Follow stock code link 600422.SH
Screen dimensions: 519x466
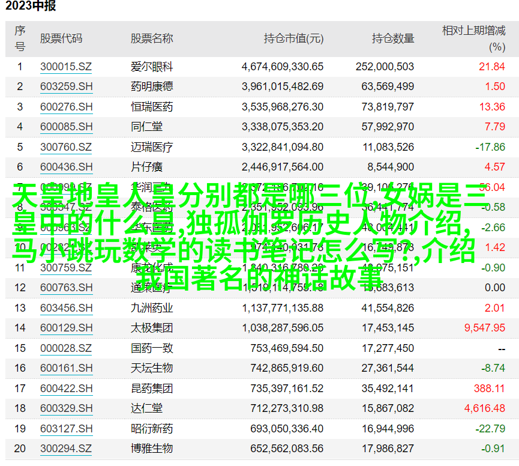(x=66, y=389)
